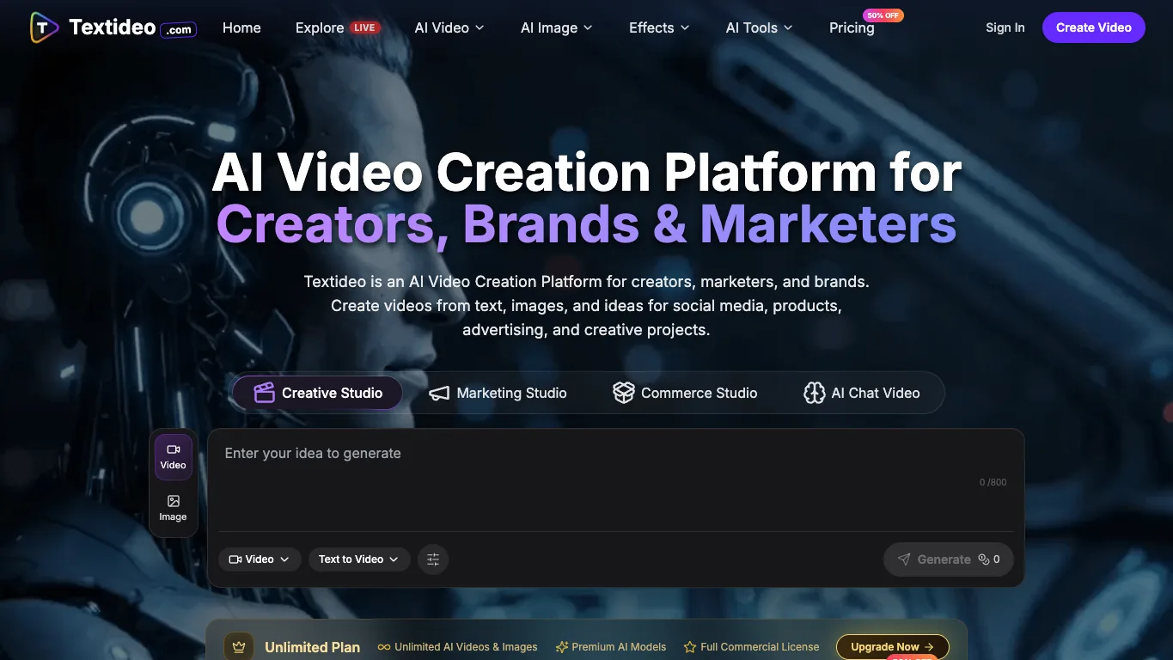Select the Marketing Studio tab
This screenshot has width=1173, height=660.
[x=498, y=393]
